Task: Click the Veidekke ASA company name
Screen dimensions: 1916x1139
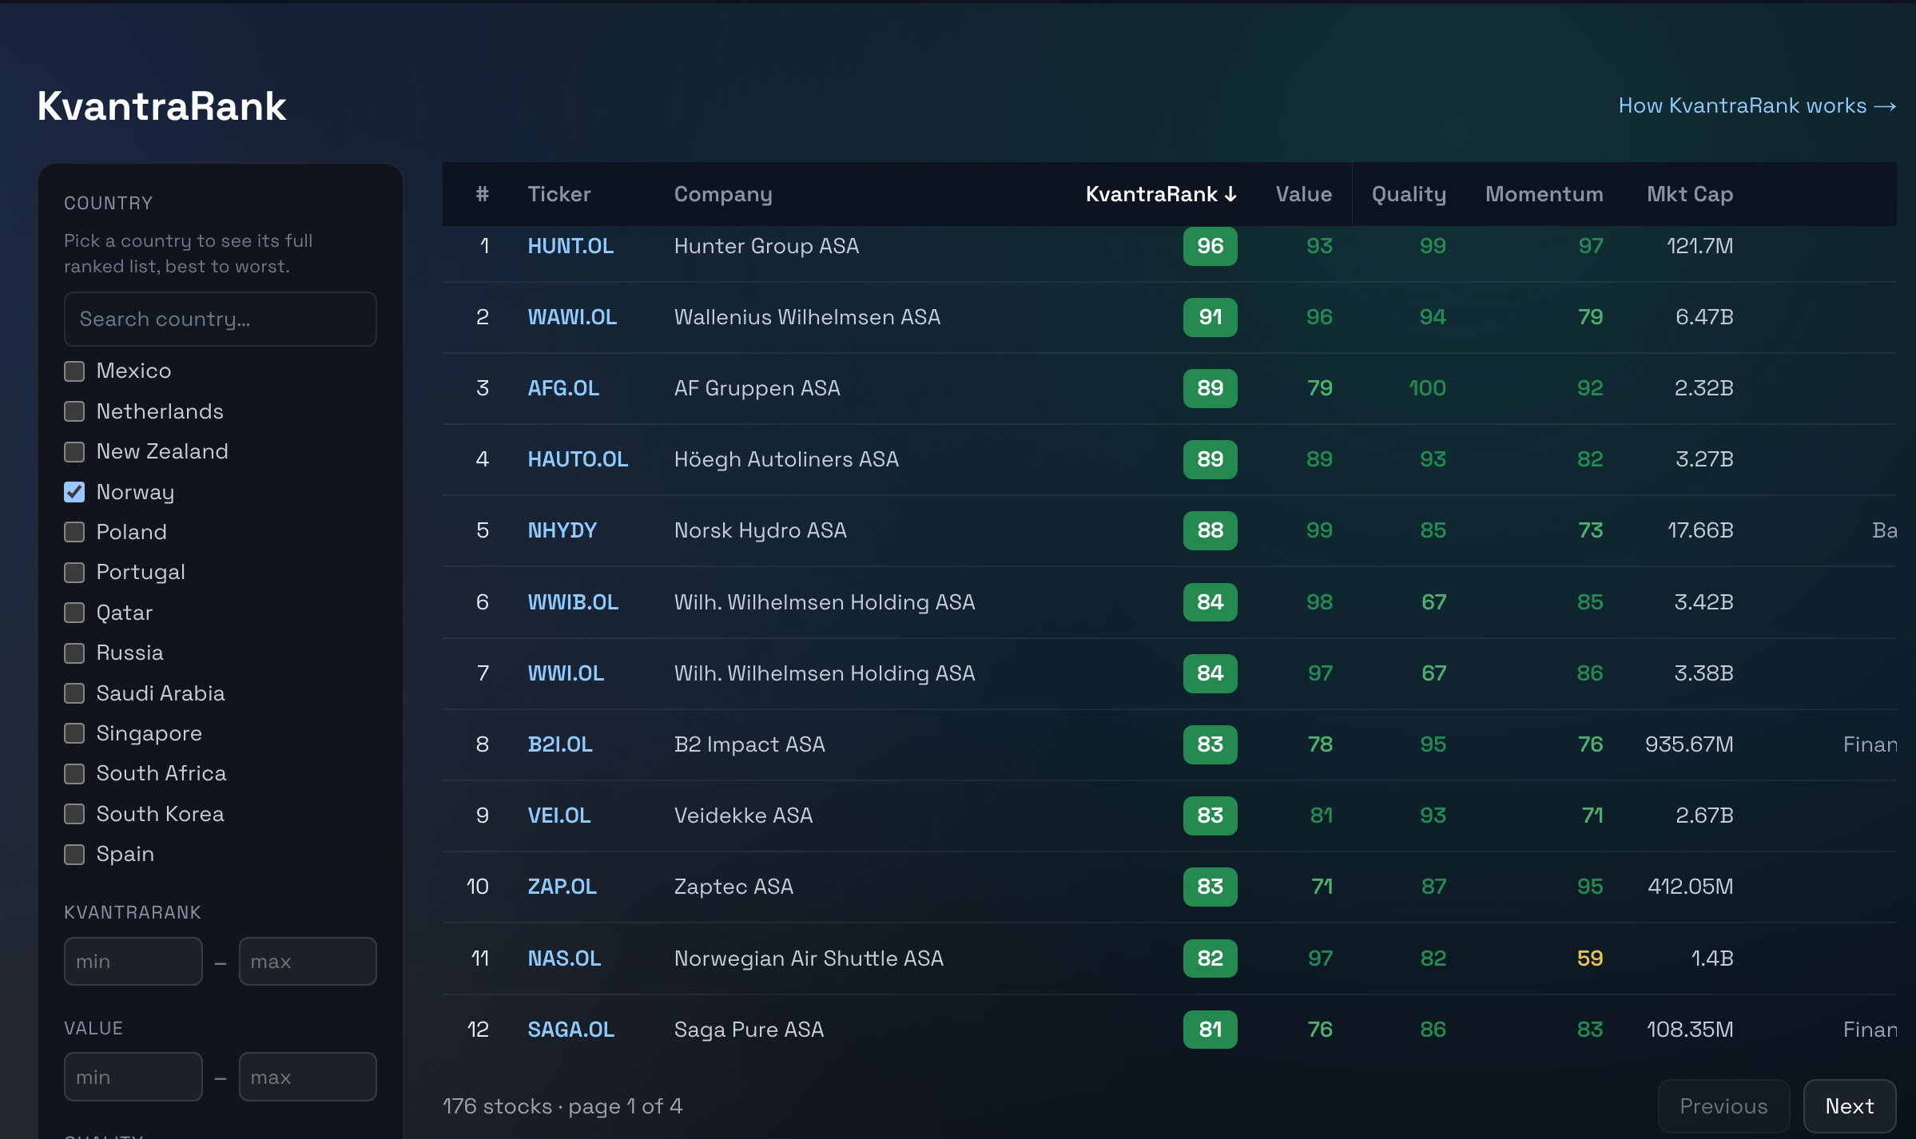Action: click(743, 816)
